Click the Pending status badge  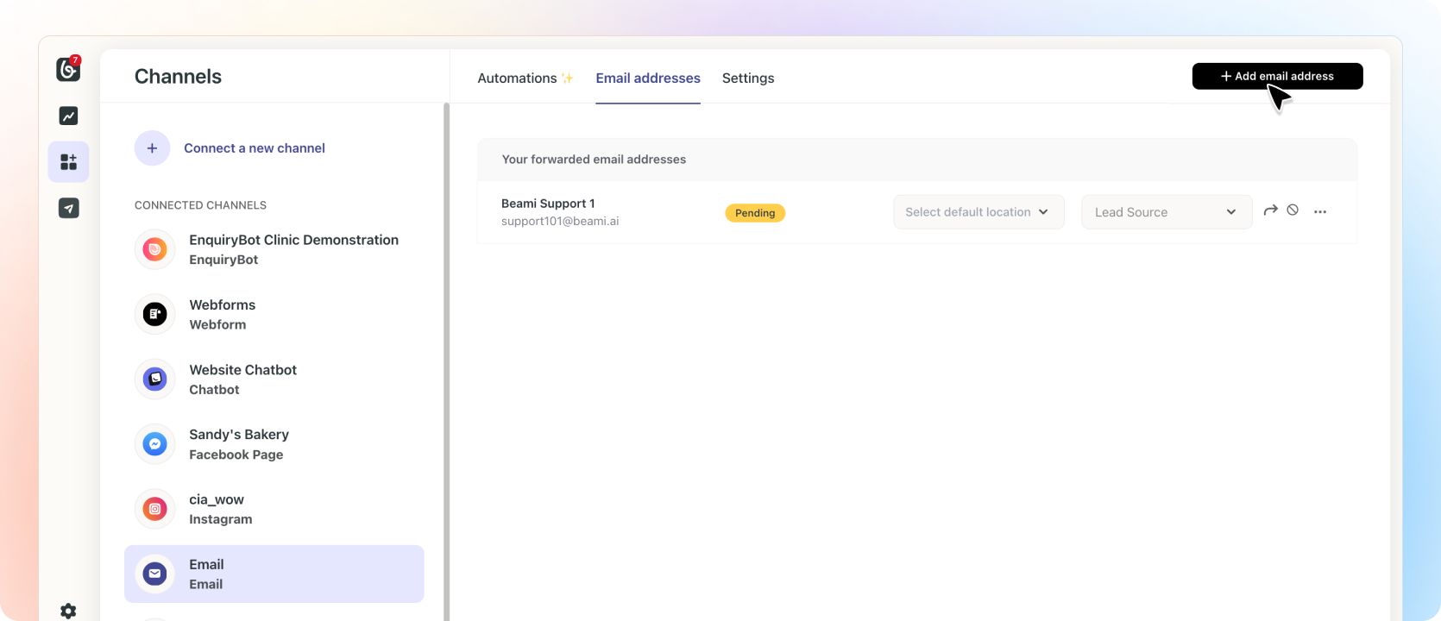click(x=755, y=213)
